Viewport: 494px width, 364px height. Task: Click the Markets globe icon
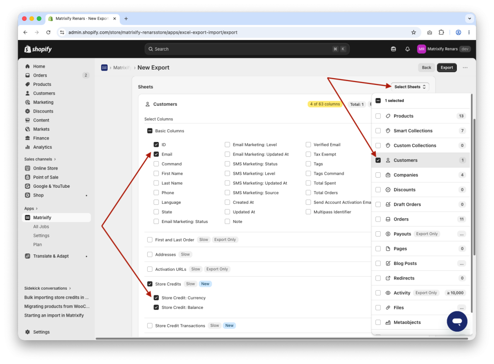tap(27, 129)
